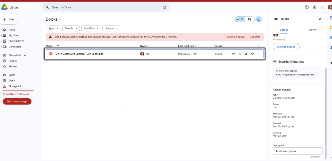This screenshot has height=161, width=332.
Task: Open the People filter dropdown
Action: click(x=71, y=28)
